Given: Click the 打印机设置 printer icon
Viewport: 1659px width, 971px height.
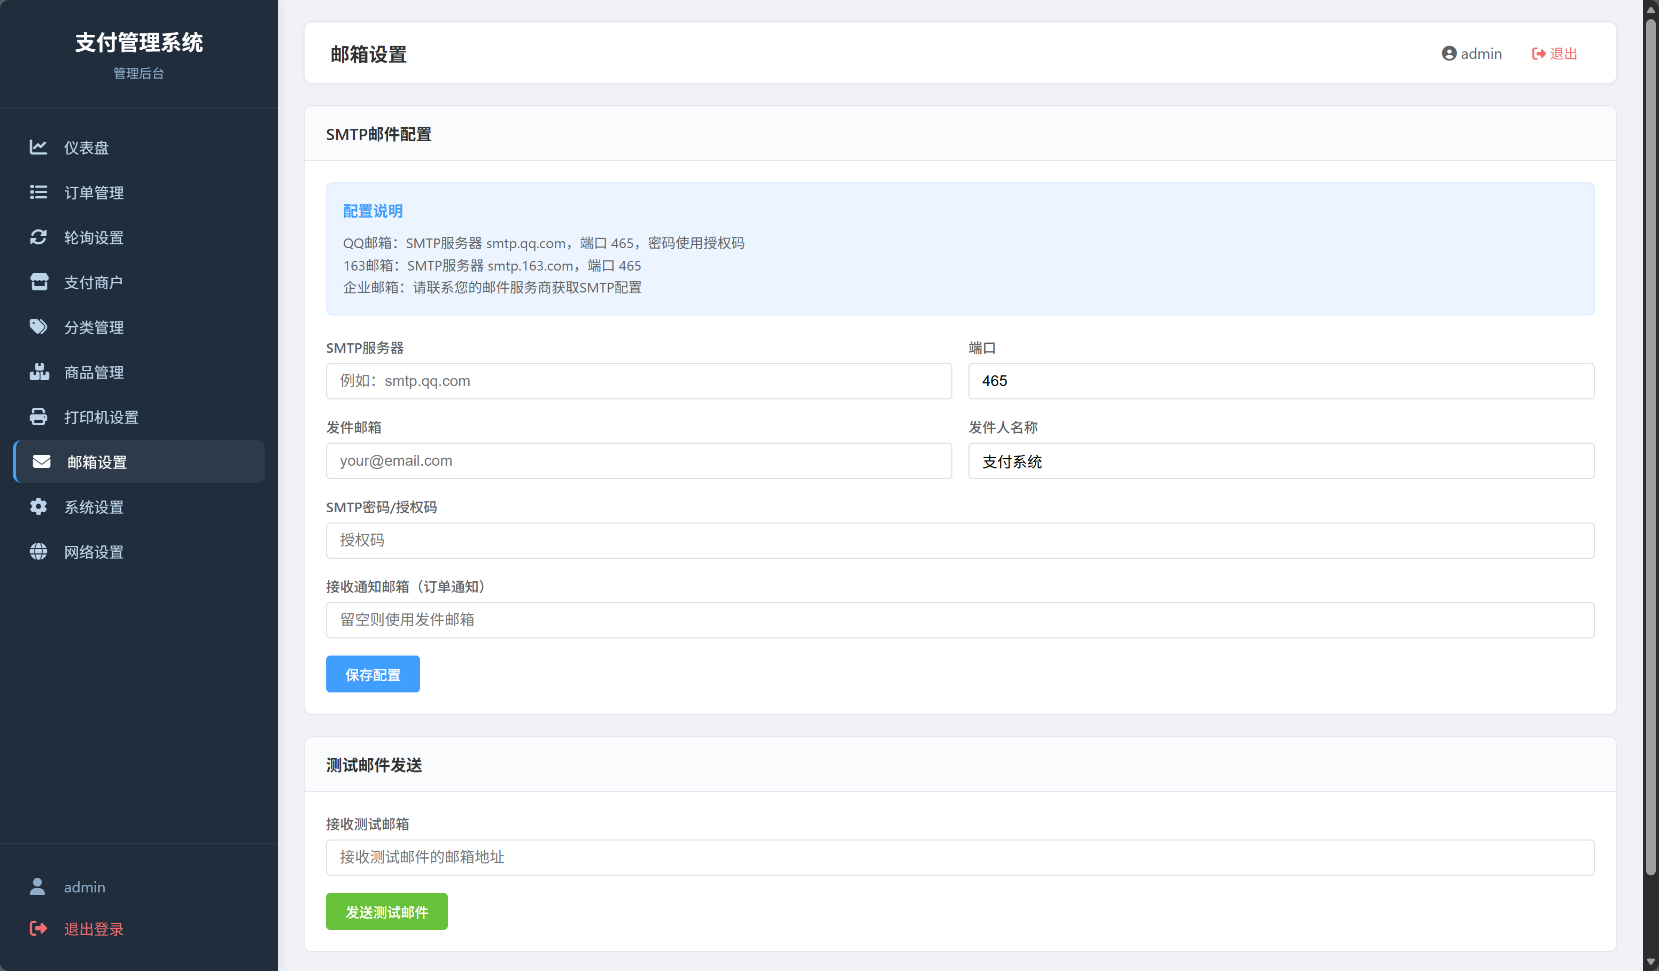Looking at the screenshot, I should (x=38, y=417).
